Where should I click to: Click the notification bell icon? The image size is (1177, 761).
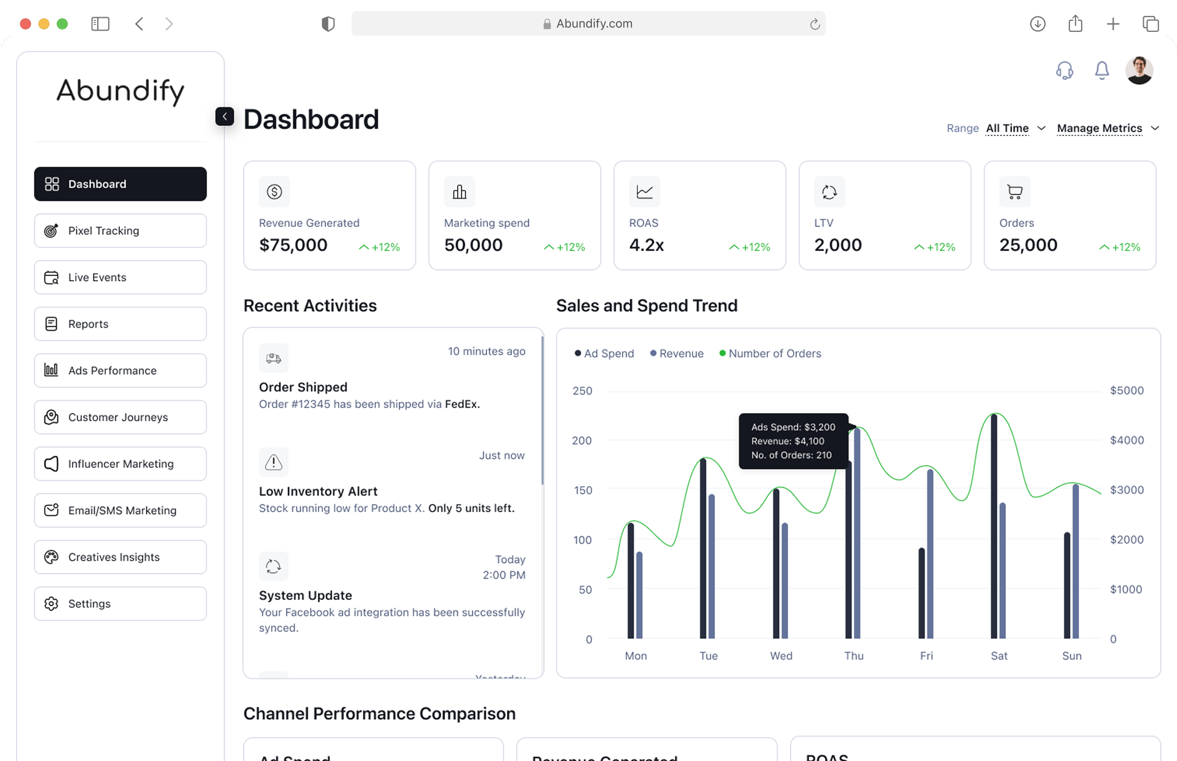(1101, 70)
